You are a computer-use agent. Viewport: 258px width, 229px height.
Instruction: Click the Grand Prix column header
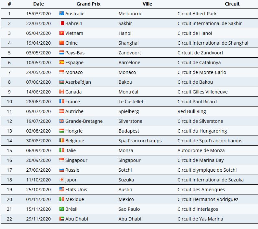coord(88,4)
